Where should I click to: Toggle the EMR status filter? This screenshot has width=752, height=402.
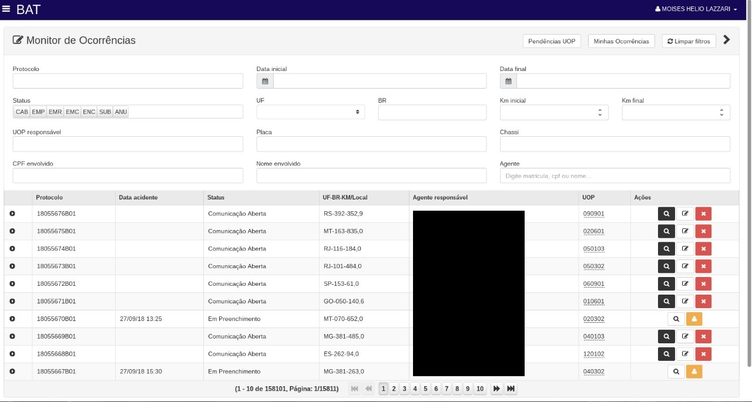pyautogui.click(x=55, y=112)
